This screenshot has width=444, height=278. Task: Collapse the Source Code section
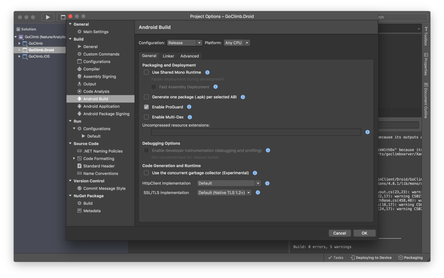(x=70, y=144)
